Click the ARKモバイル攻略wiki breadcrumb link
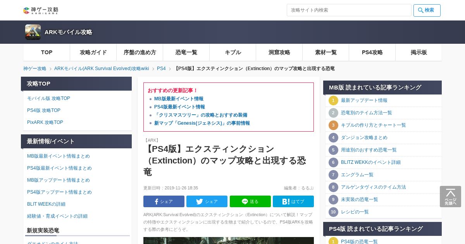 click(102, 69)
